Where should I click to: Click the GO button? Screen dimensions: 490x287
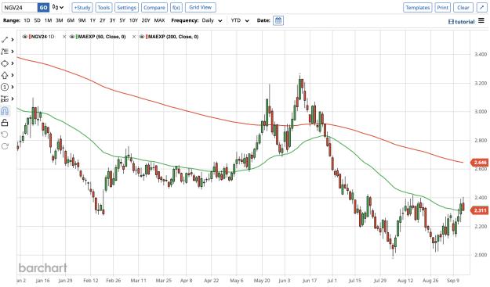(43, 8)
